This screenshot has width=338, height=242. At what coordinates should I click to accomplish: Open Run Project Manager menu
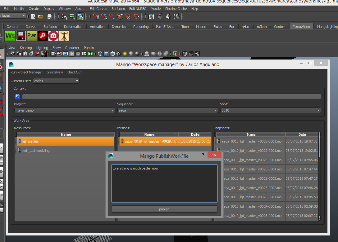coord(26,72)
